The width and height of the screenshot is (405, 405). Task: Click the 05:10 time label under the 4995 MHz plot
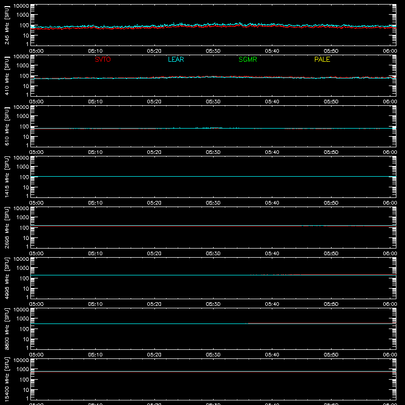[95, 304]
